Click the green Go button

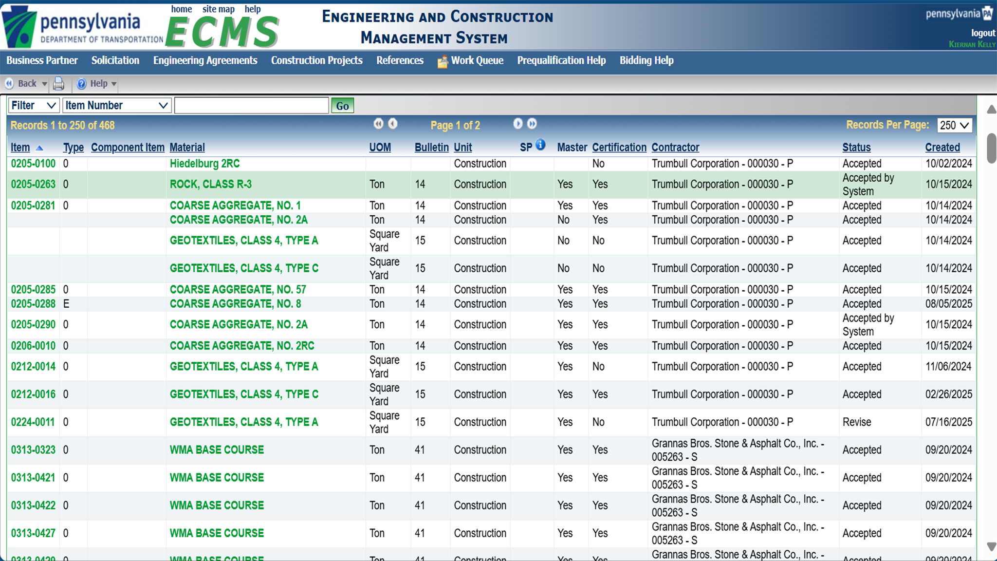(343, 106)
